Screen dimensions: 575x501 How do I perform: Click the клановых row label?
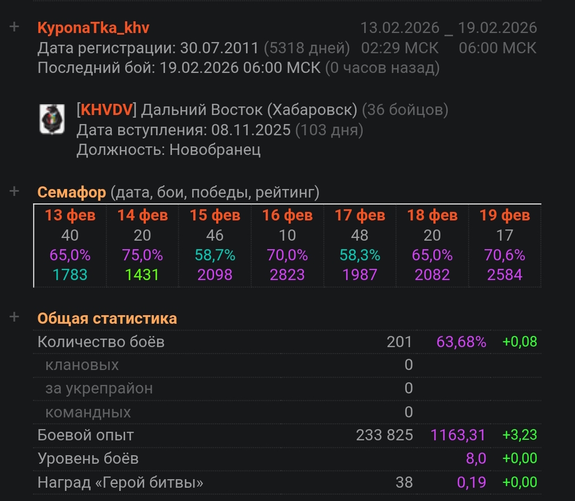click(x=82, y=365)
